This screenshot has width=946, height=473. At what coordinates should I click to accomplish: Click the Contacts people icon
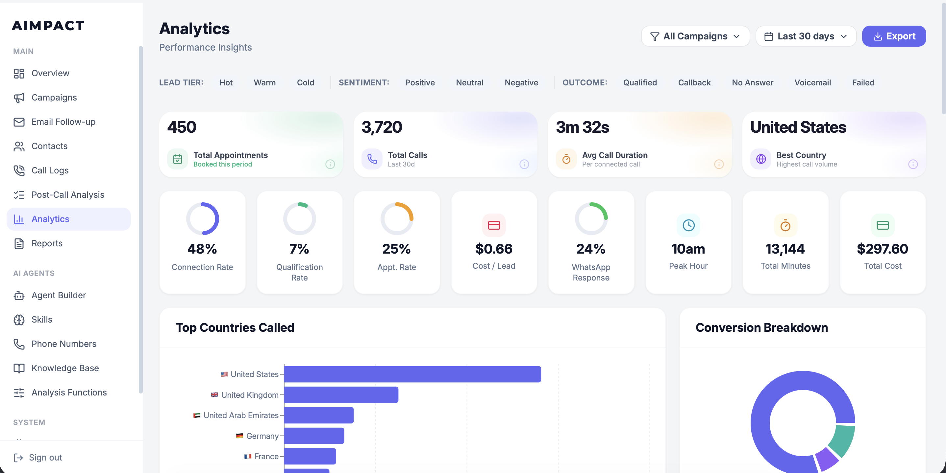pos(19,146)
